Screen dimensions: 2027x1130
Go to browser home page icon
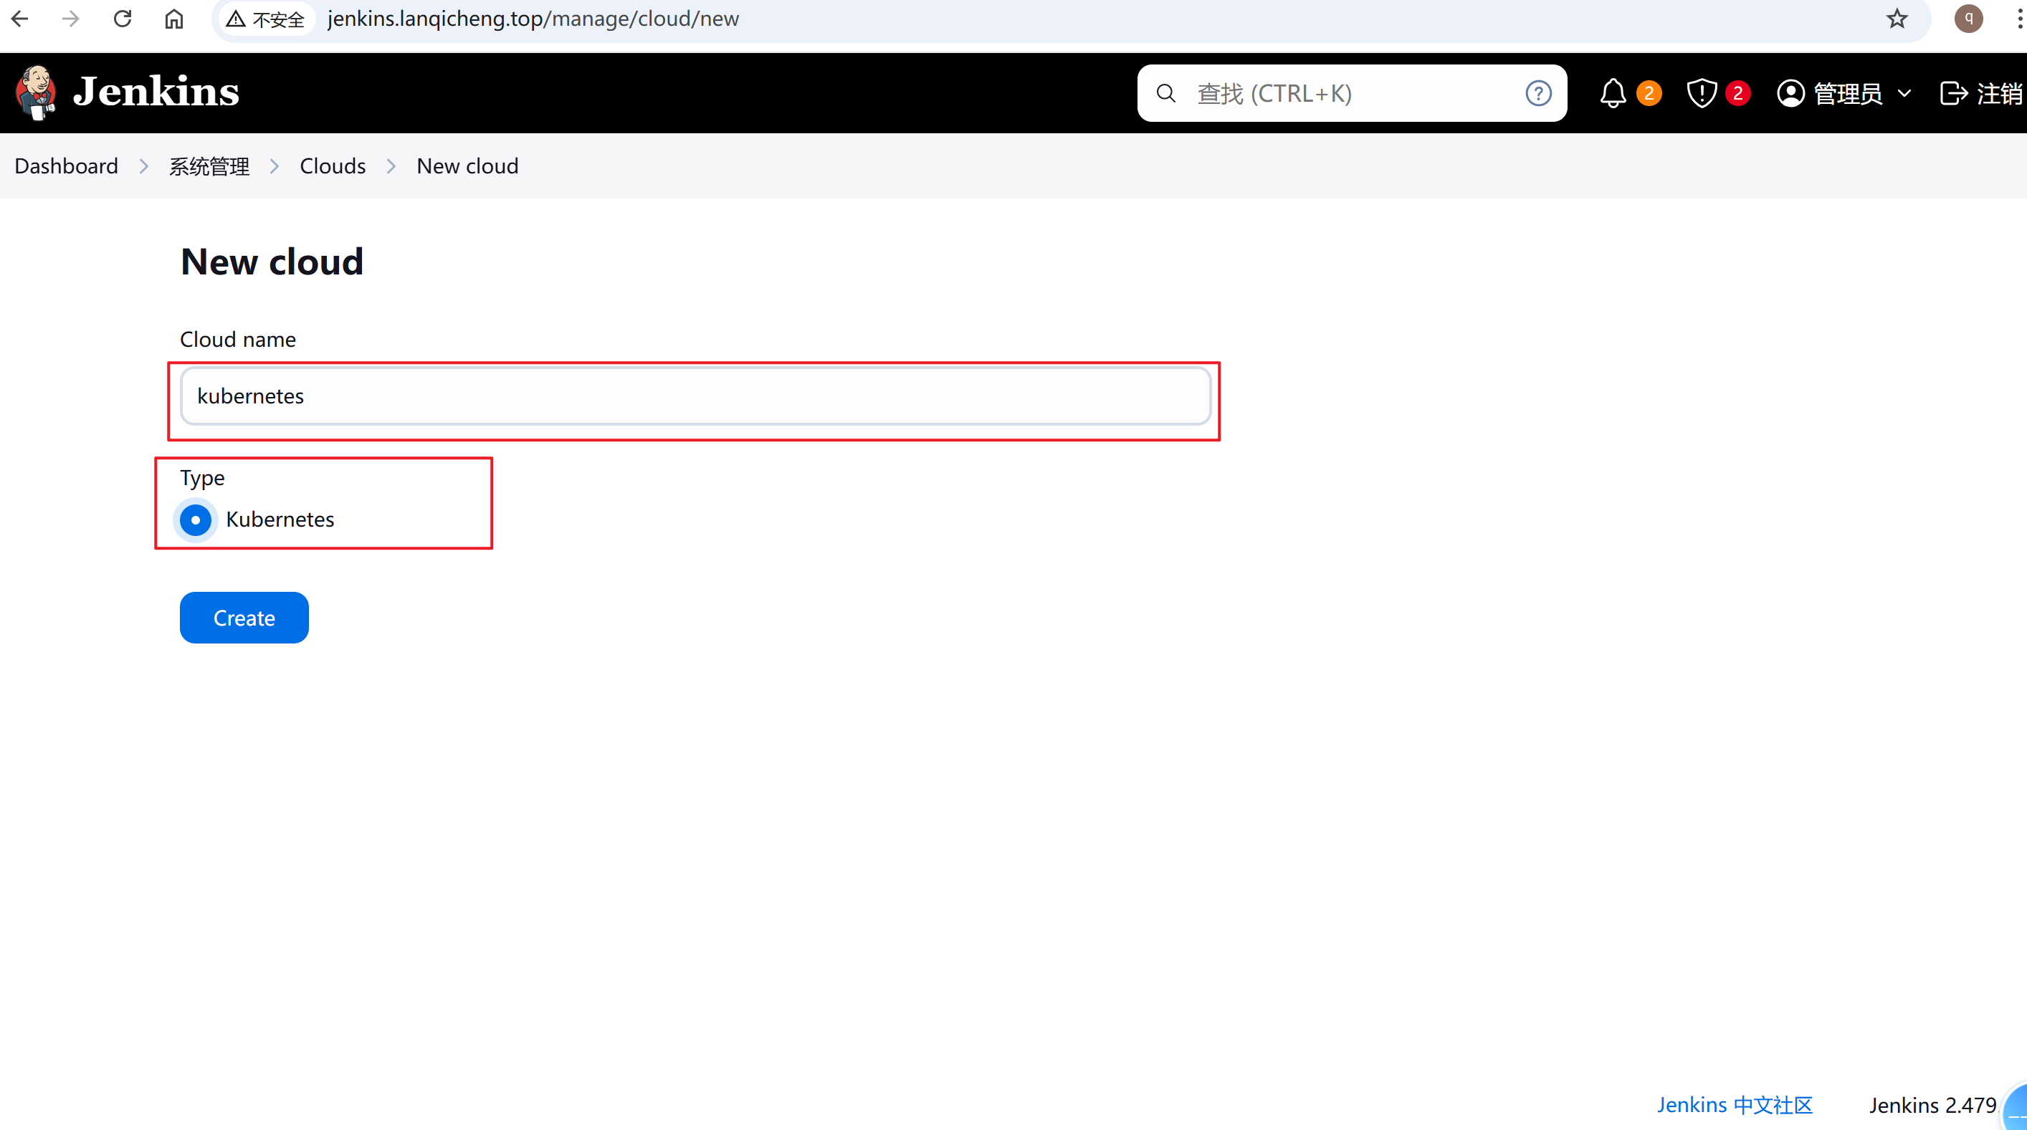[x=174, y=19]
